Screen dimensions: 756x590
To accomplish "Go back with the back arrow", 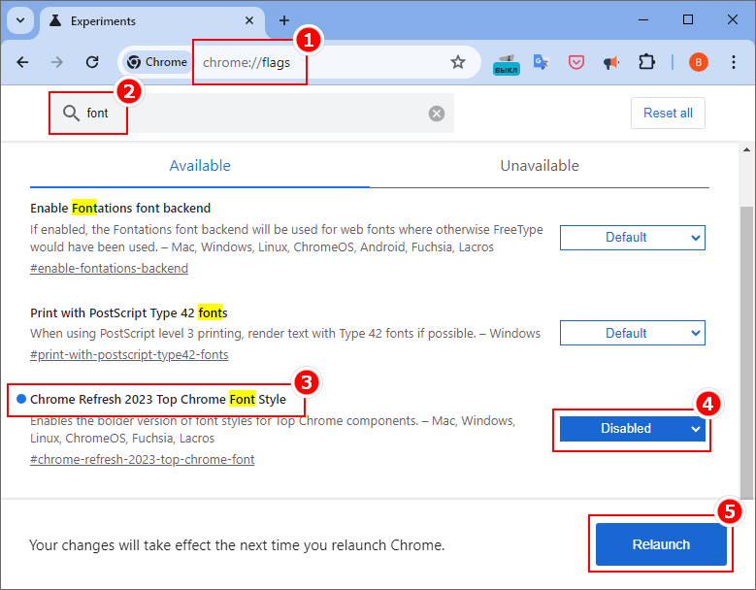I will (22, 62).
